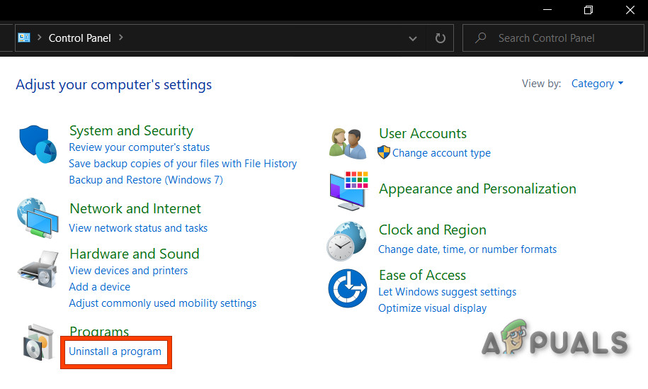The width and height of the screenshot is (648, 389).
Task: Open Change account type link
Action: [x=441, y=153]
